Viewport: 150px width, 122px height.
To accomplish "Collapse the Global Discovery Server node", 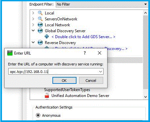I will 33,31.
